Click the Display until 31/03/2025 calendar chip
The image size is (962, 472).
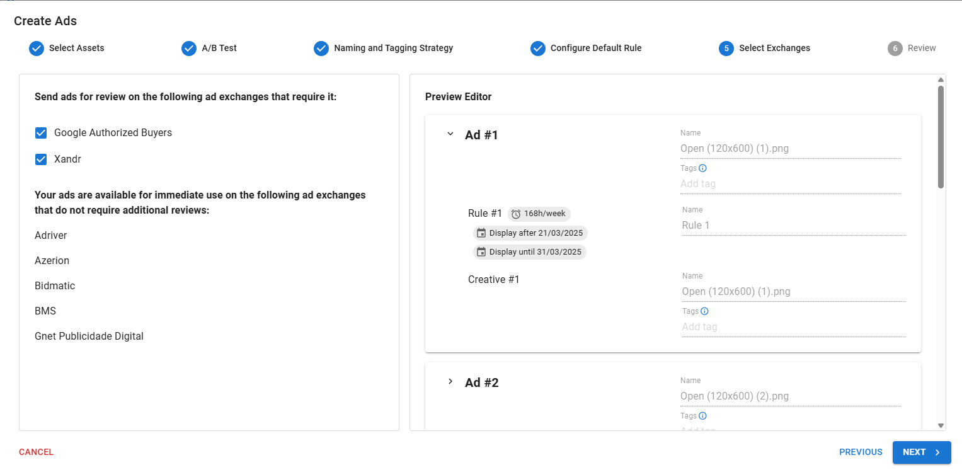pos(529,252)
